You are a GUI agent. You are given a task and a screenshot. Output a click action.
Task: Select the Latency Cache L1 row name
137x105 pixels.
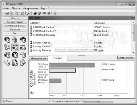[42, 43]
